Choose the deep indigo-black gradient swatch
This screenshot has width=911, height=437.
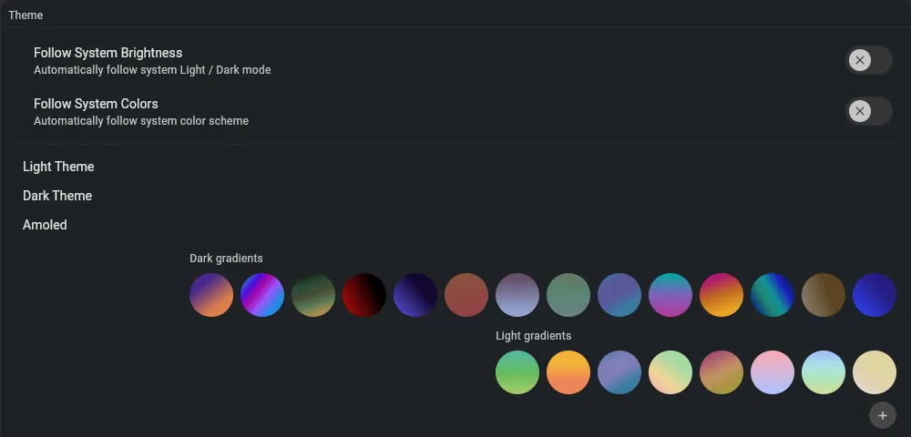415,295
